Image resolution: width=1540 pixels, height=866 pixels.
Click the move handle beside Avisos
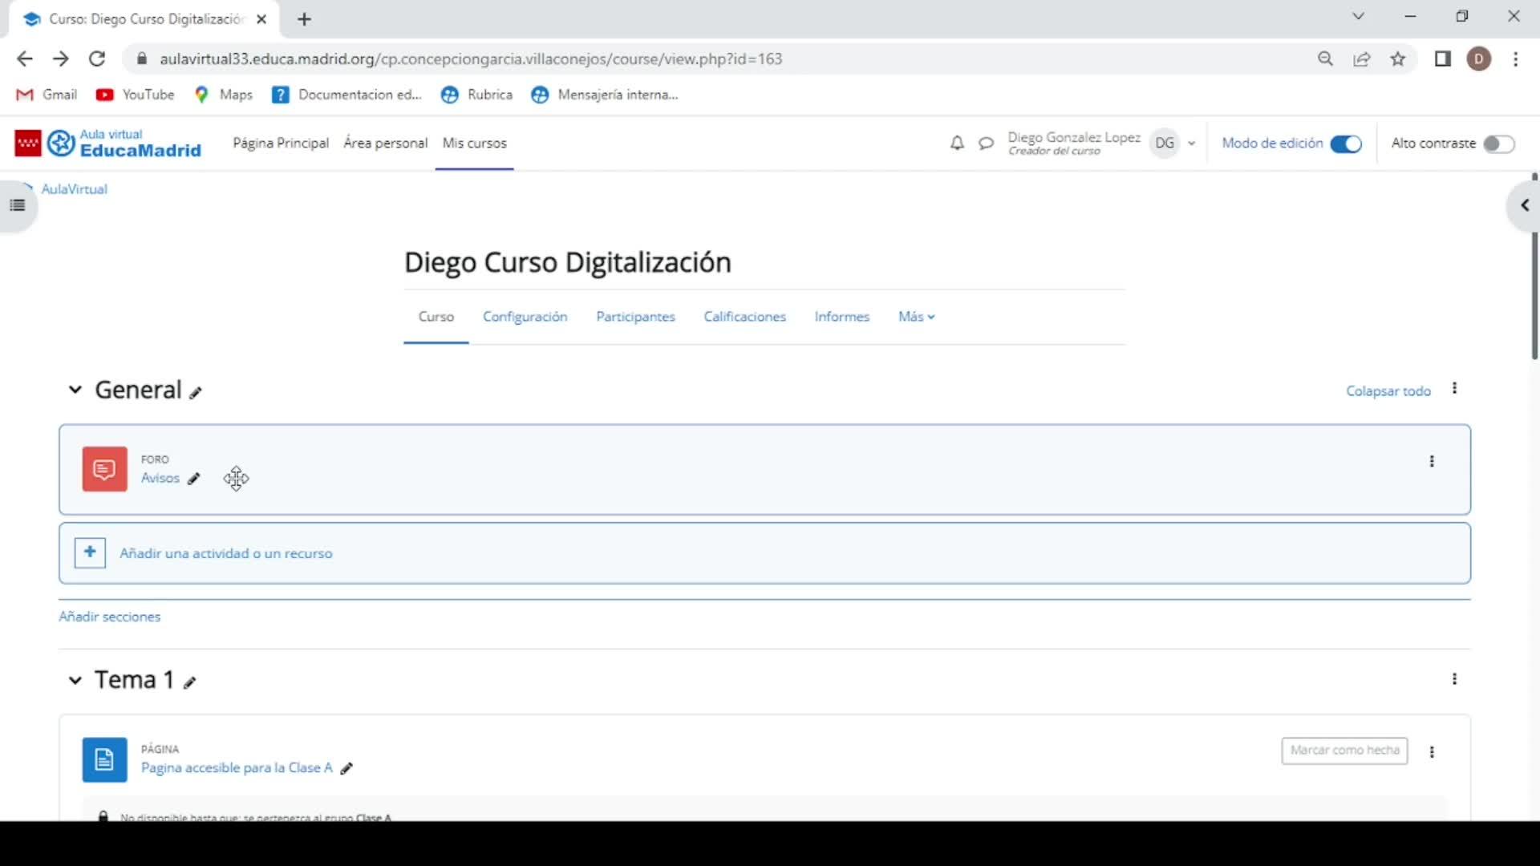pos(236,479)
